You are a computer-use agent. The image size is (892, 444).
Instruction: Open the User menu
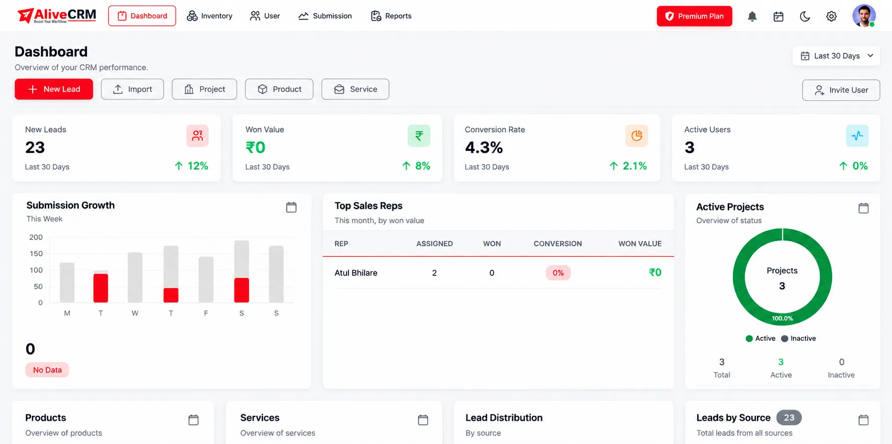click(x=265, y=16)
